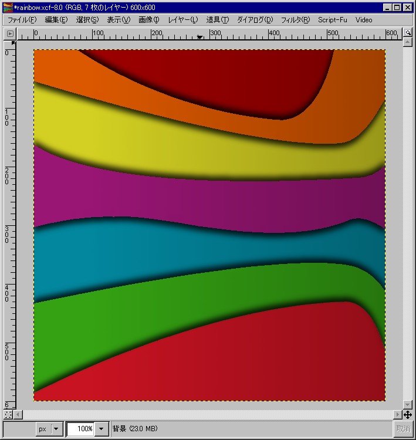Minimize the rainbow.xcf window
416x440 pixels.
pos(387,8)
